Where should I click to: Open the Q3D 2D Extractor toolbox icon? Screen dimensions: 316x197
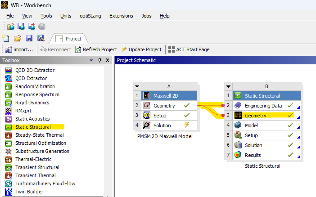(9, 70)
